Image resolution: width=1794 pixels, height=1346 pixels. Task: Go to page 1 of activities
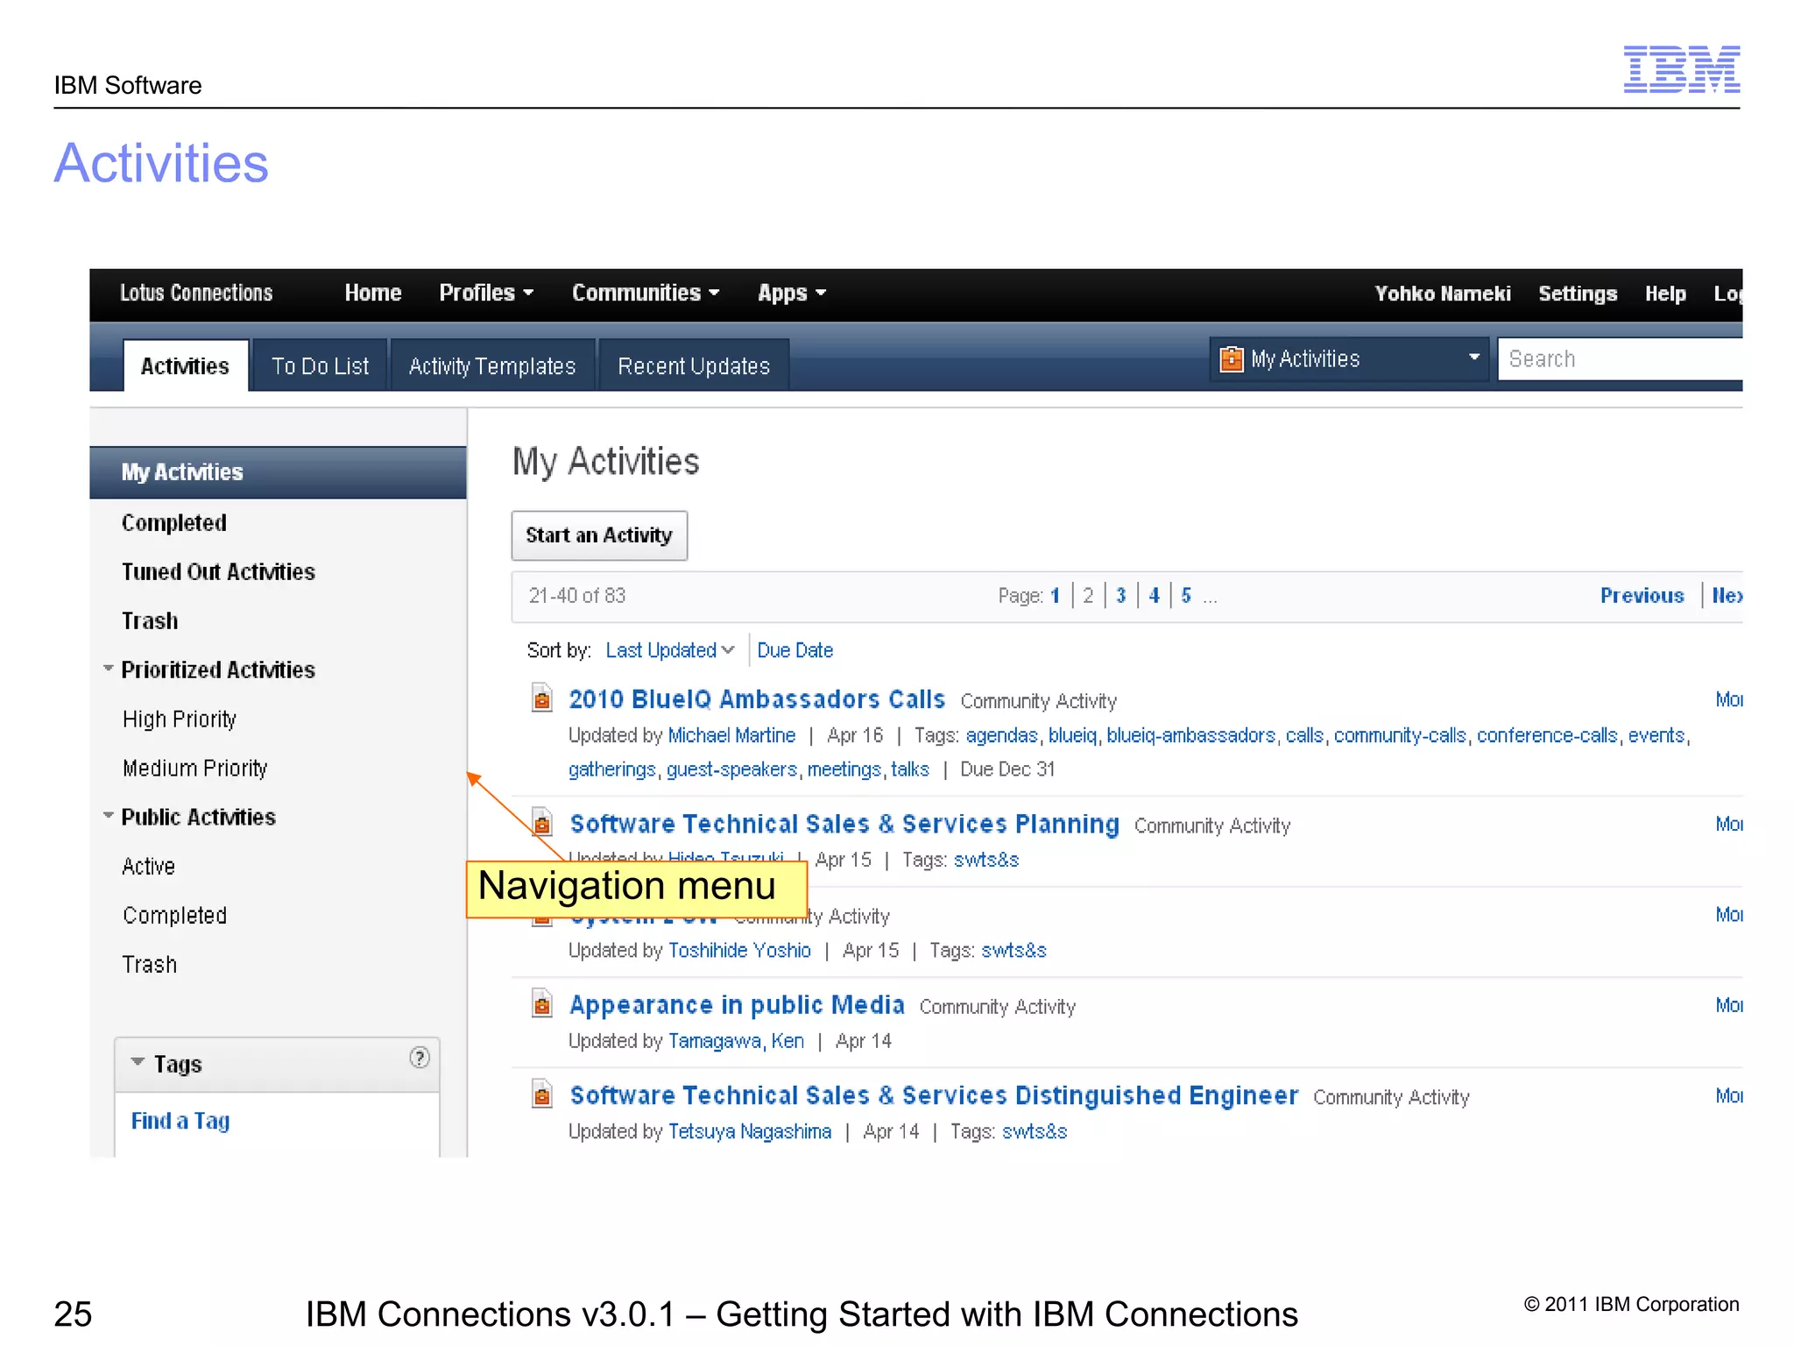pos(1056,596)
